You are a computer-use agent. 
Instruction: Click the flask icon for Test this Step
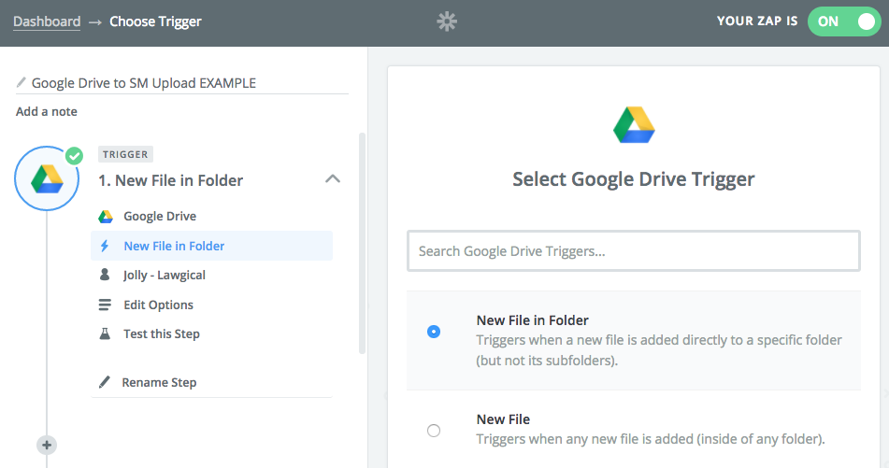[106, 334]
